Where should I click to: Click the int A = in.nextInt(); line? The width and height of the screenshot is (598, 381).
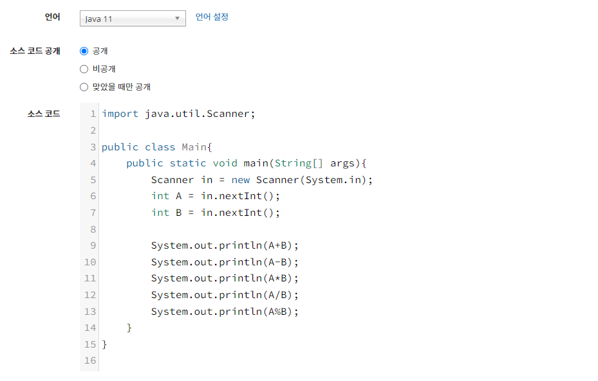pyautogui.click(x=216, y=196)
